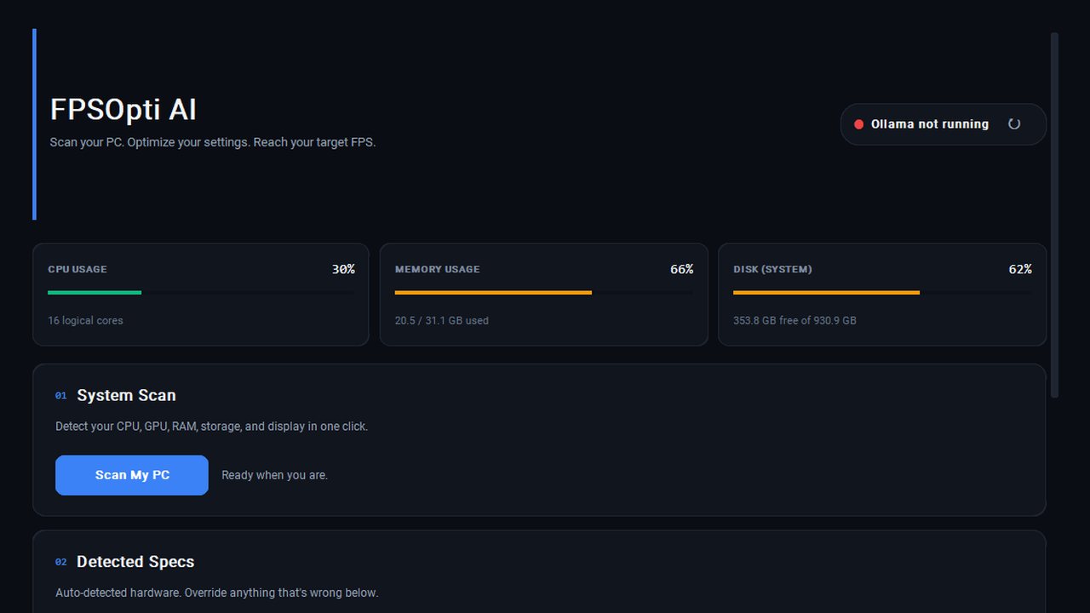Click the Ollama not running status pill
This screenshot has height=613, width=1090.
[944, 124]
